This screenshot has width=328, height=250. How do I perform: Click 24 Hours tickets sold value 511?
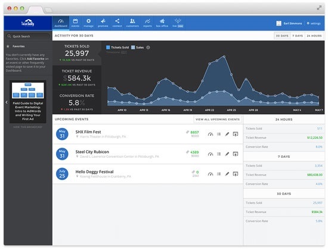tap(320, 129)
